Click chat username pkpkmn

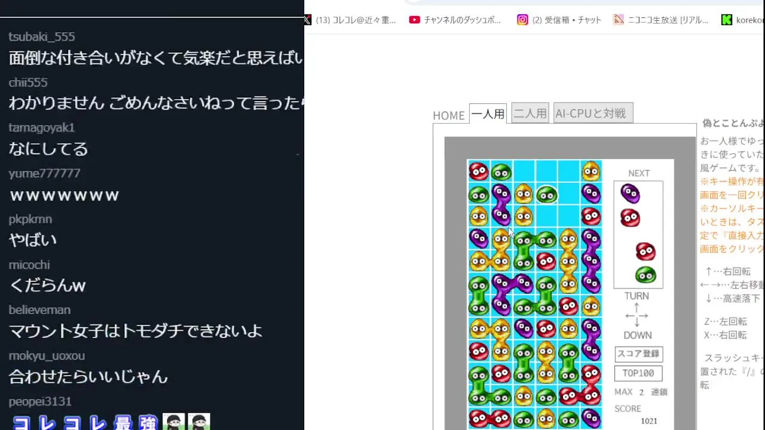coord(30,219)
